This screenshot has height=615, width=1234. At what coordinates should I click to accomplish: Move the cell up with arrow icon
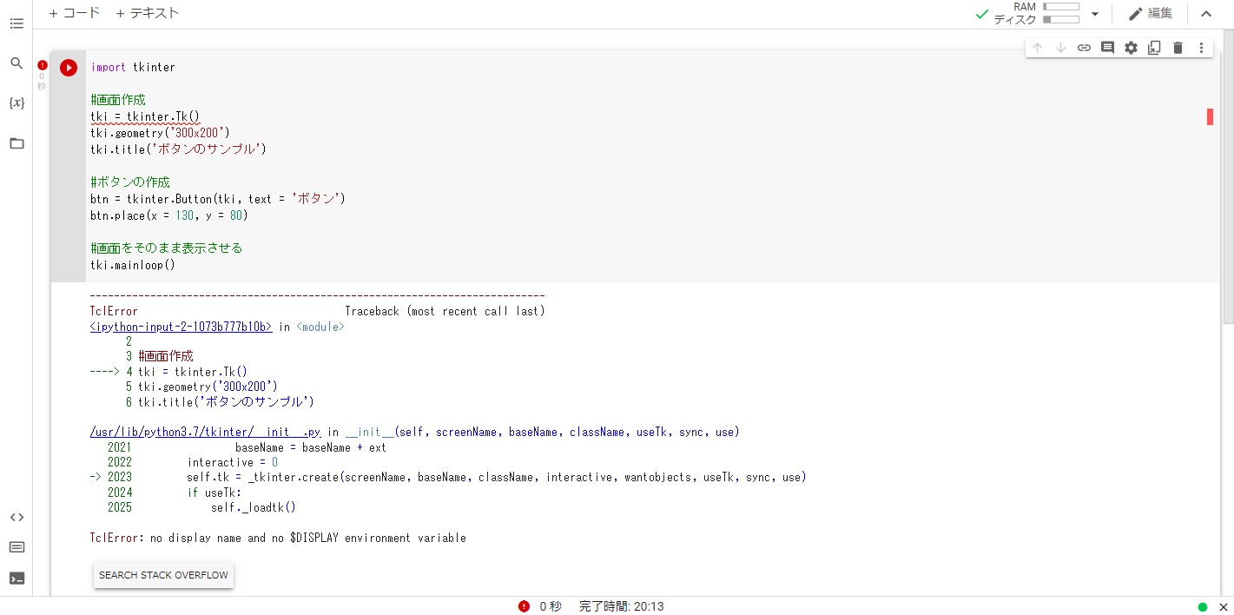1037,48
